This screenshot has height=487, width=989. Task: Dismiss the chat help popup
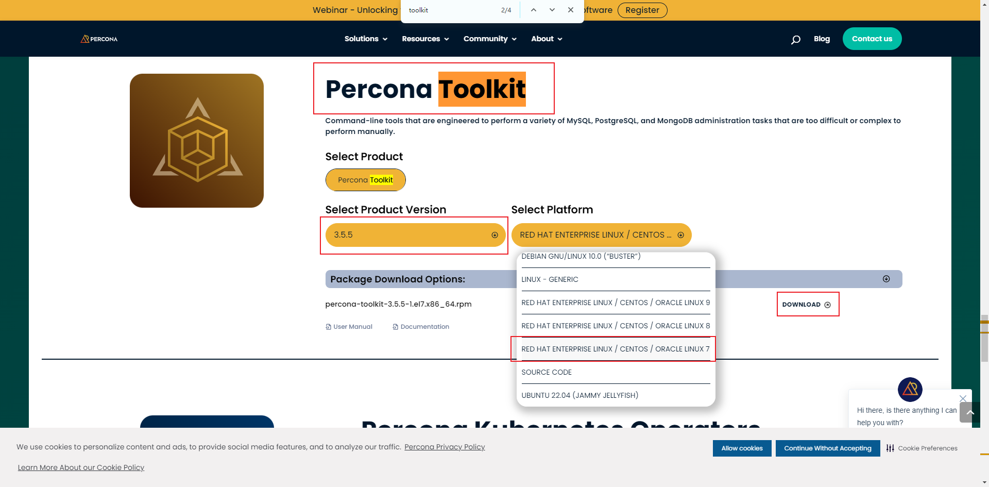coord(963,398)
